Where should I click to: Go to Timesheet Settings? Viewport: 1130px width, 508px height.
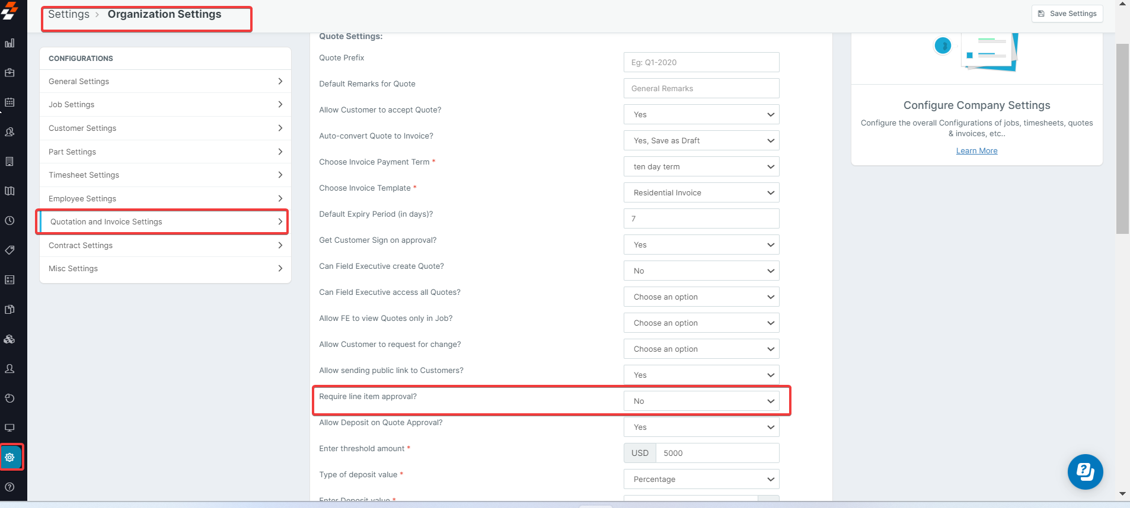coord(165,175)
